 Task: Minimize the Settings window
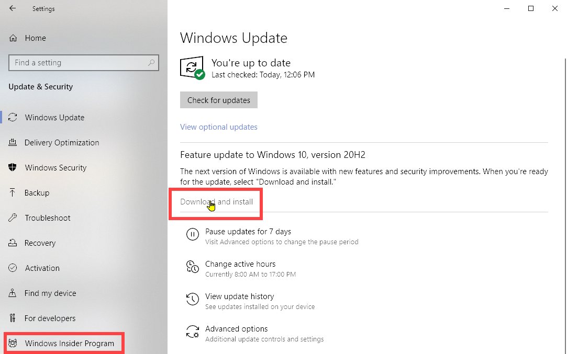coord(507,8)
